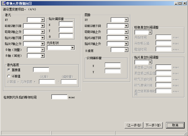Click the 贴片偏移量 X input field
The height and width of the screenshot is (136, 188).
[x=66, y=24]
